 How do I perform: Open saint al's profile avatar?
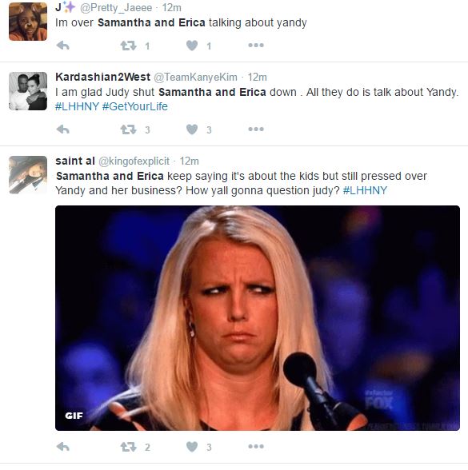(28, 175)
